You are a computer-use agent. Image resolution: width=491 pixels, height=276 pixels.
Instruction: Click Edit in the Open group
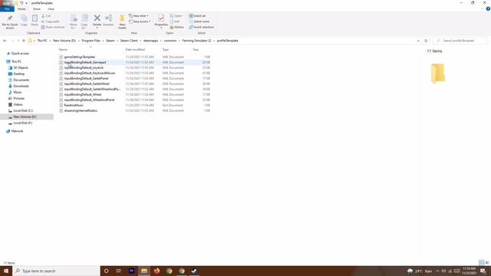tap(175, 21)
